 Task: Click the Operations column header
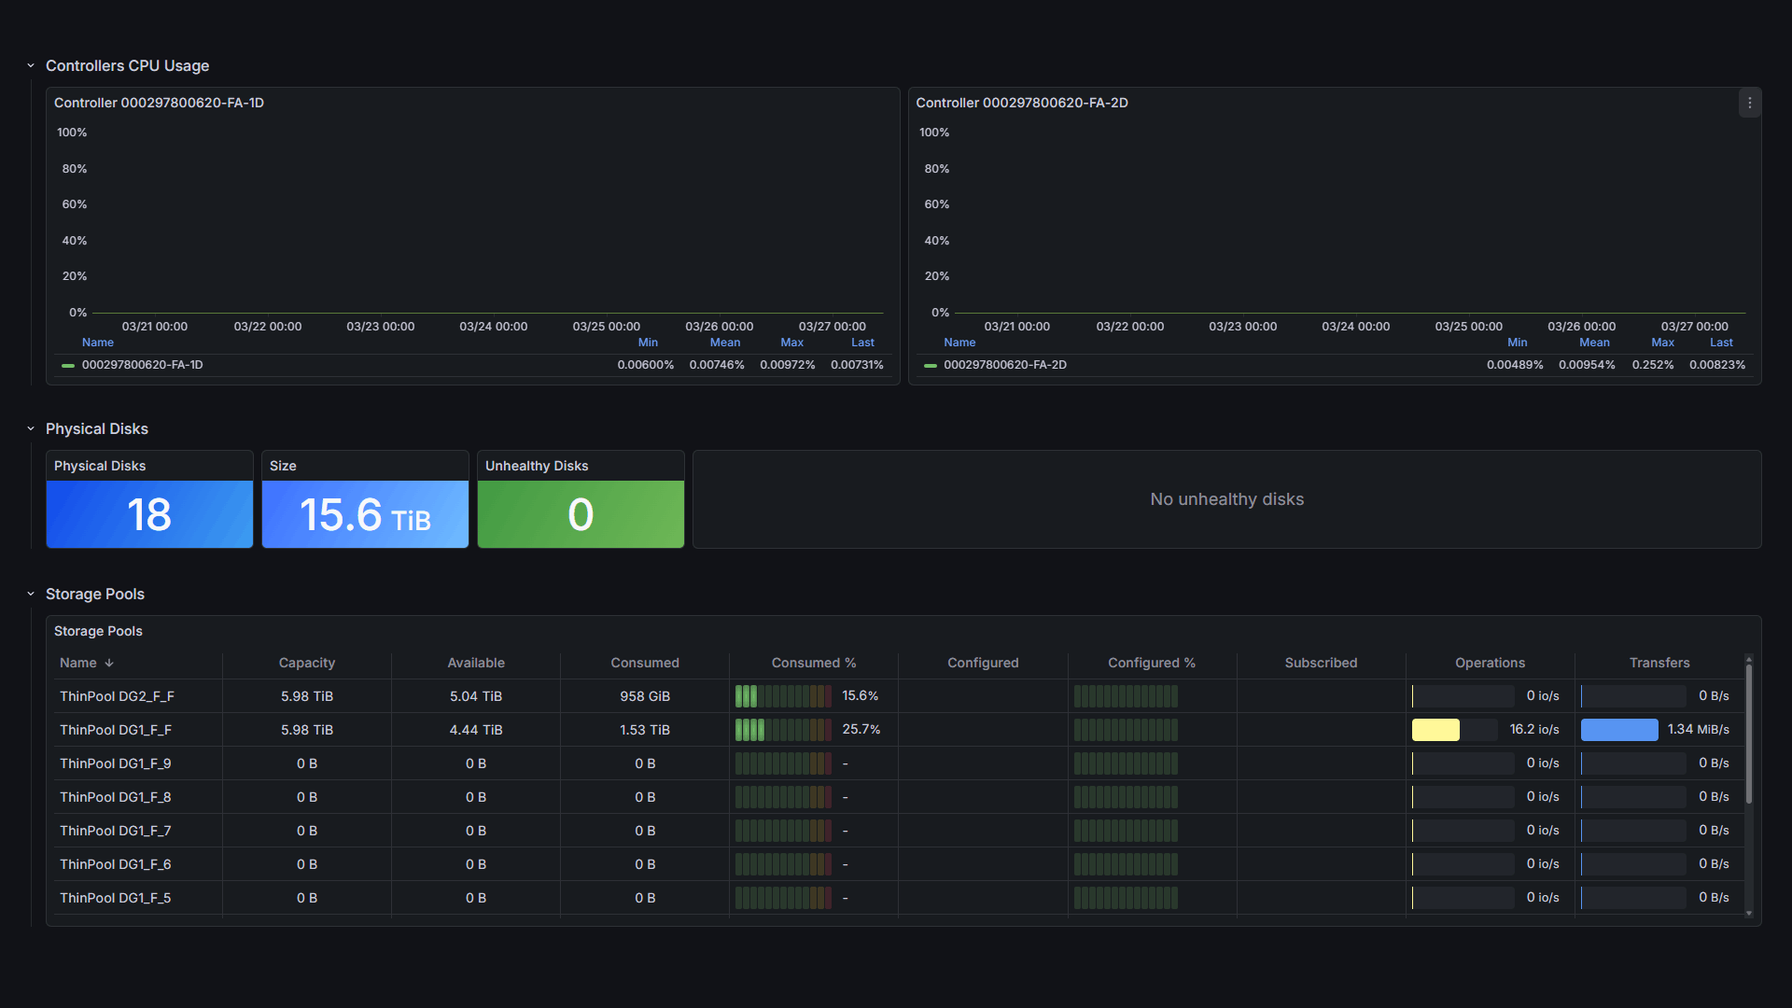(1490, 664)
